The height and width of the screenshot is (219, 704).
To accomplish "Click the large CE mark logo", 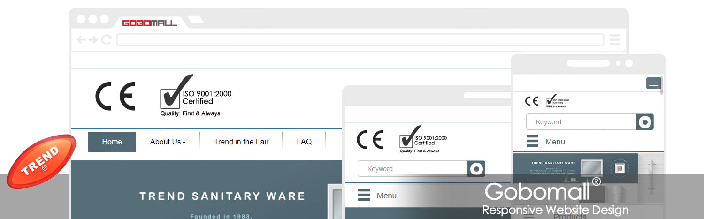I will (x=115, y=96).
